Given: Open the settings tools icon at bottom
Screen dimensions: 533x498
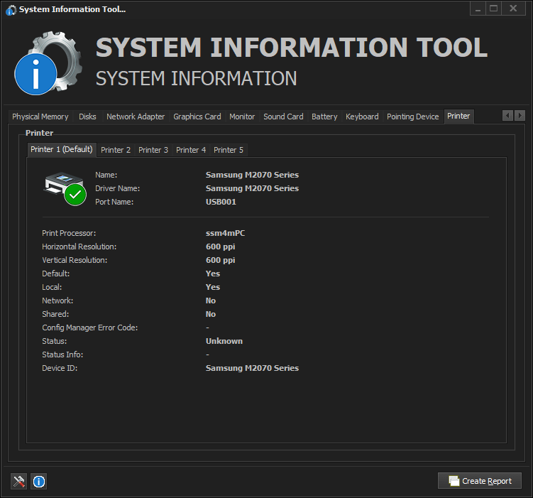Looking at the screenshot, I should pyautogui.click(x=18, y=481).
